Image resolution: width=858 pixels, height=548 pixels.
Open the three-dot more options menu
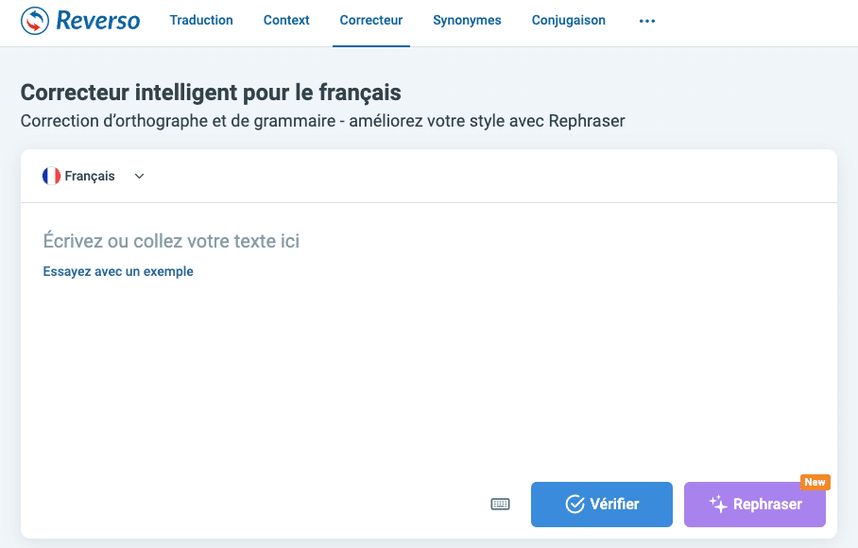coord(647,21)
